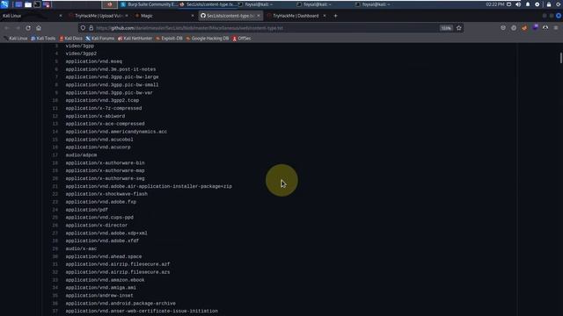The height and width of the screenshot is (316, 563).
Task: Open the Kali Tools bookmark
Action: tap(43, 39)
